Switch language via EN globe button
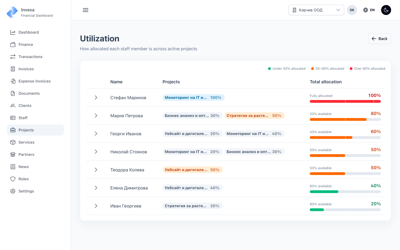This screenshot has width=400, height=250. coord(369,10)
